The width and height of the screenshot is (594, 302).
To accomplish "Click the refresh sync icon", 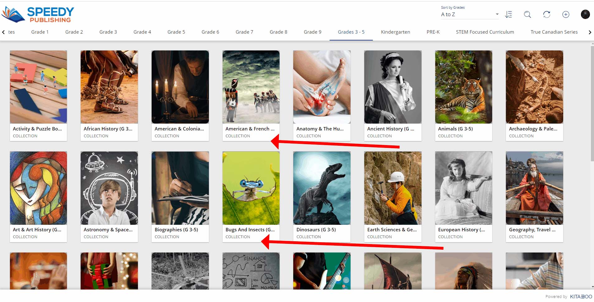I will [547, 14].
